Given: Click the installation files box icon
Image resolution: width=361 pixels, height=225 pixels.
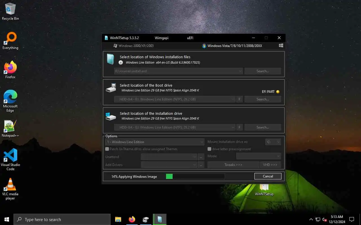Looking at the screenshot, I should click(110, 59).
